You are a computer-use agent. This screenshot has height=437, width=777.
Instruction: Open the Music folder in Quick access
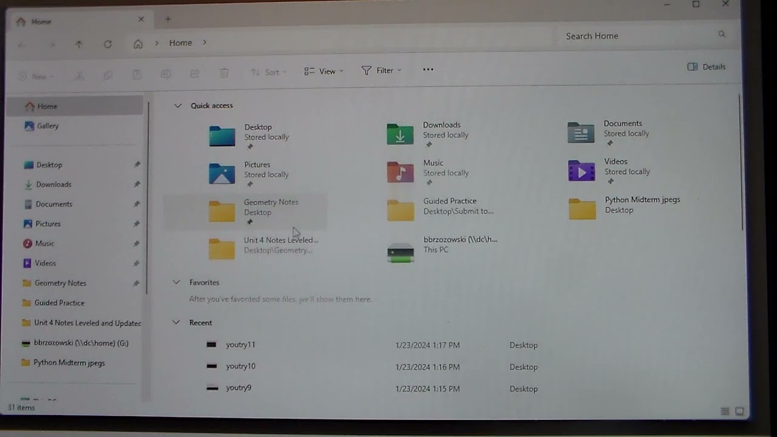(x=428, y=171)
